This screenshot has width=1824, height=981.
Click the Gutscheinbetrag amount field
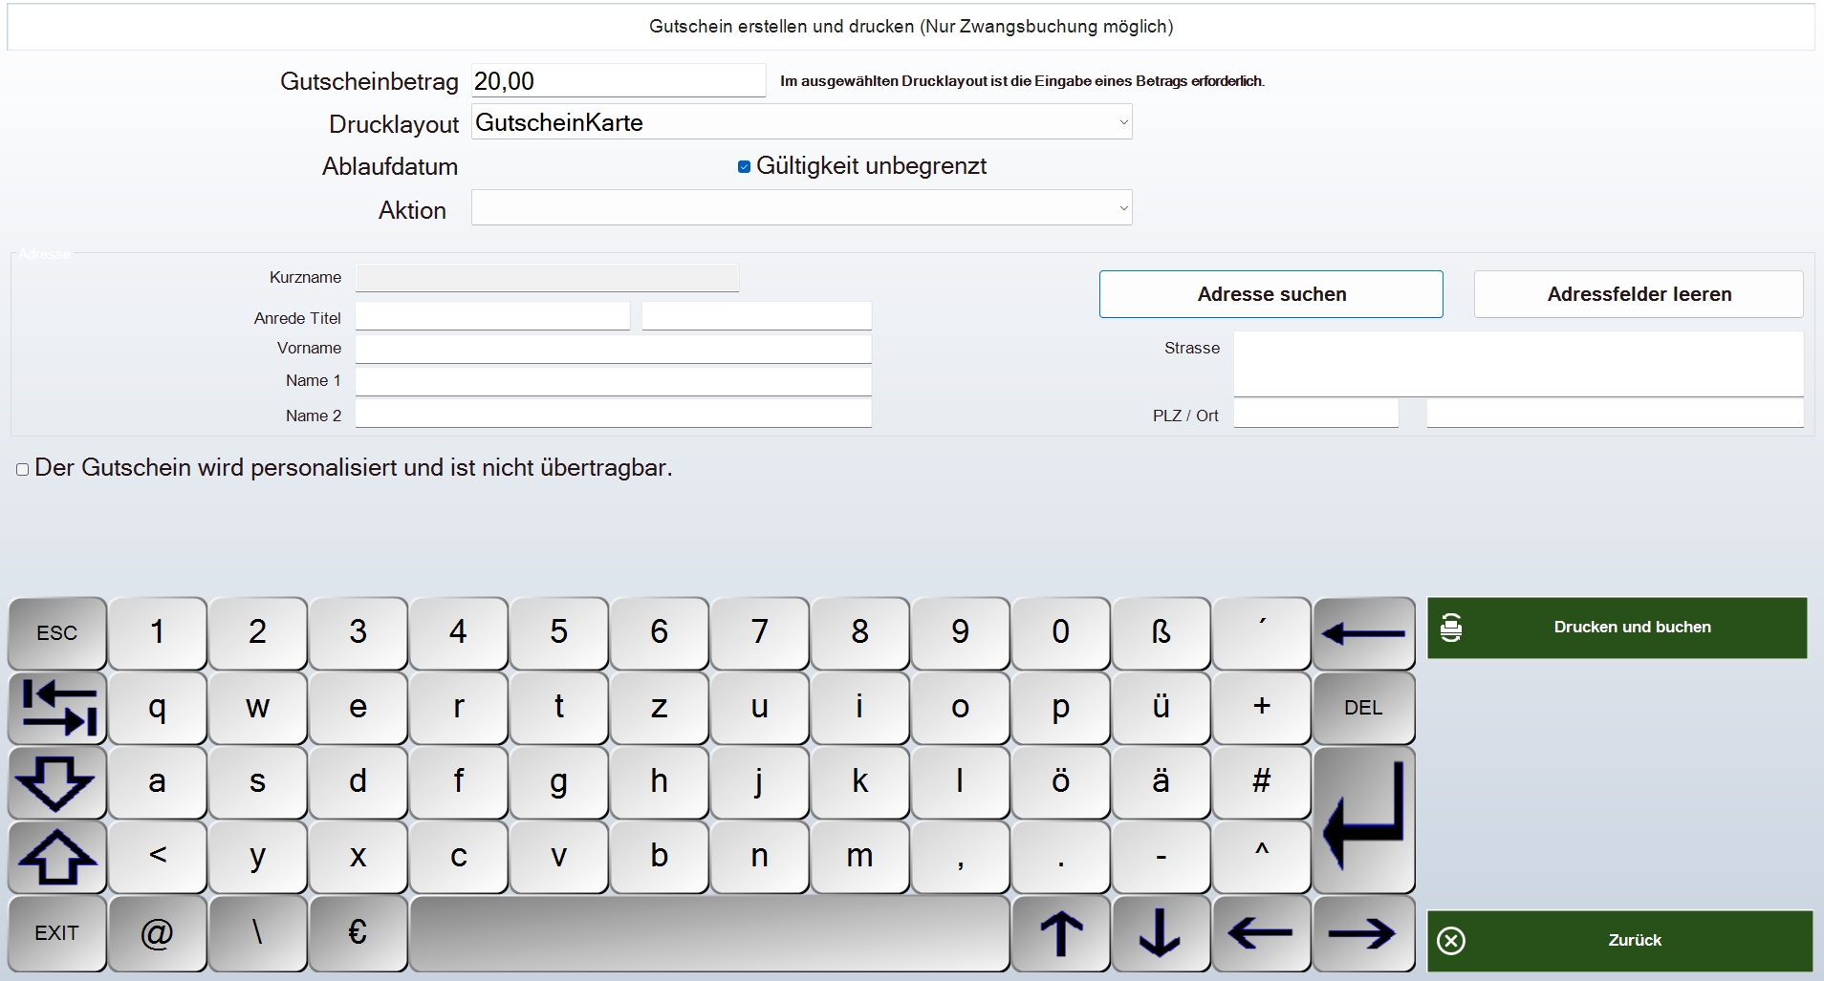(x=619, y=81)
